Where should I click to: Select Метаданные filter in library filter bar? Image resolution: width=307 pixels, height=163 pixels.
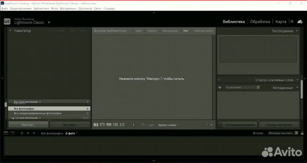(170, 31)
